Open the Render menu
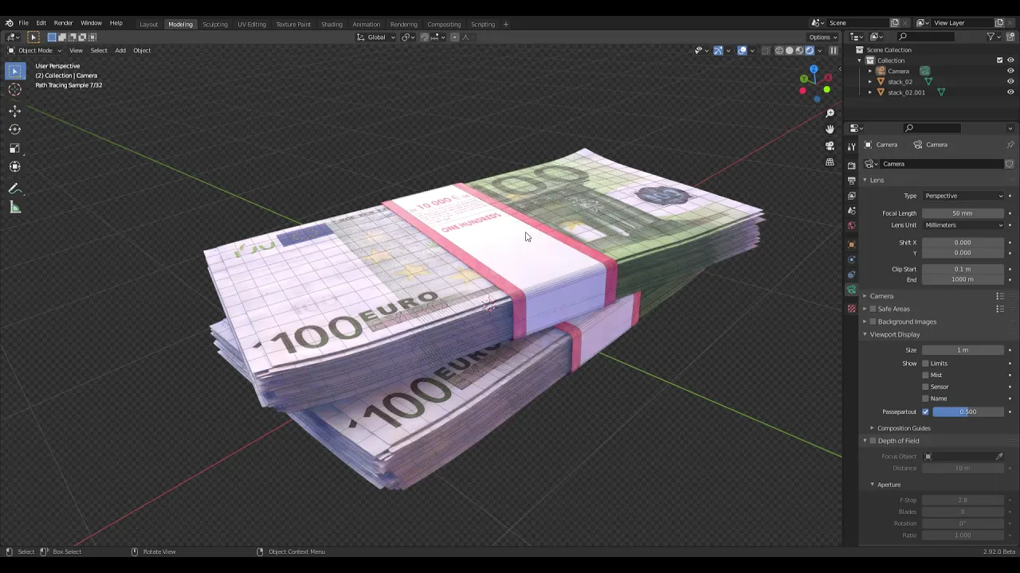The height and width of the screenshot is (573, 1020). [63, 23]
